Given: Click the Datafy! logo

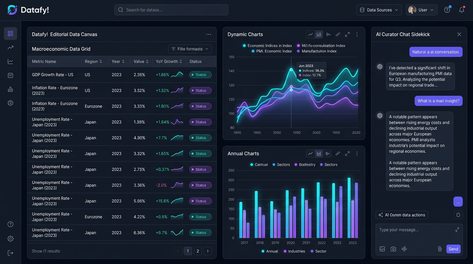Looking at the screenshot, I should click(28, 10).
